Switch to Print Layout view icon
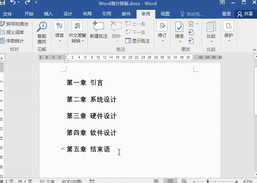This screenshot has height=183, width=257. (x=170, y=181)
